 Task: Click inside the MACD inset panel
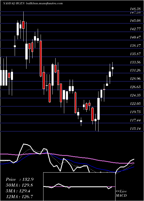point(79,187)
